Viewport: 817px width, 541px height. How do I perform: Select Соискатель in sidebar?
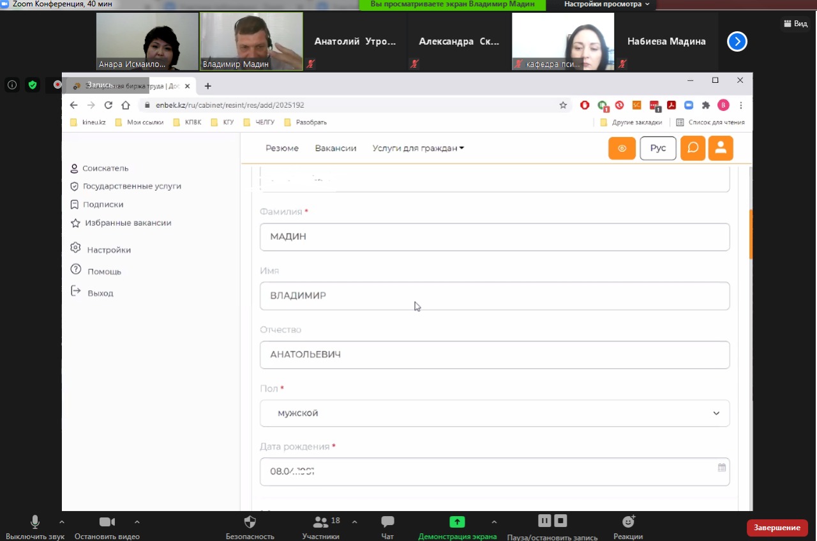pyautogui.click(x=100, y=168)
